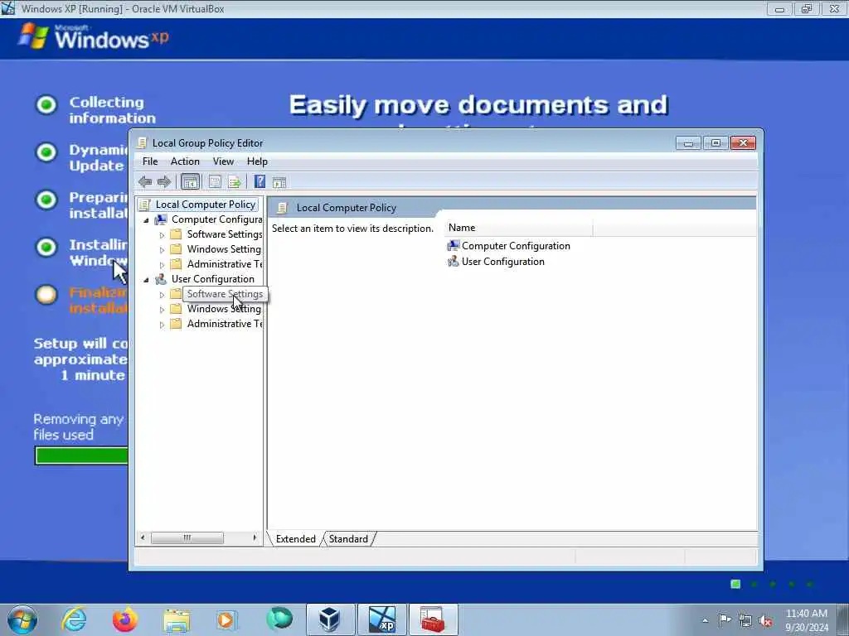Viewport: 849px width, 636px height.
Task: Expand Administrative Templates under User Configuration
Action: (162, 325)
